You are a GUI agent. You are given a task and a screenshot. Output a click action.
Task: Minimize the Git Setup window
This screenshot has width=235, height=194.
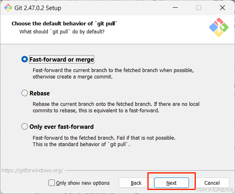pos(175,8)
